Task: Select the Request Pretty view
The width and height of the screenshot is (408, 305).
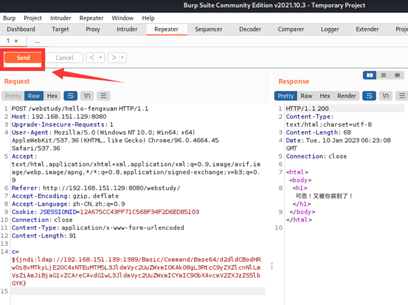Action: click(13, 96)
